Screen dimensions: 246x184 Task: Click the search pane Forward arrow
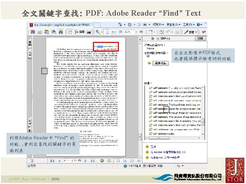point(158,38)
